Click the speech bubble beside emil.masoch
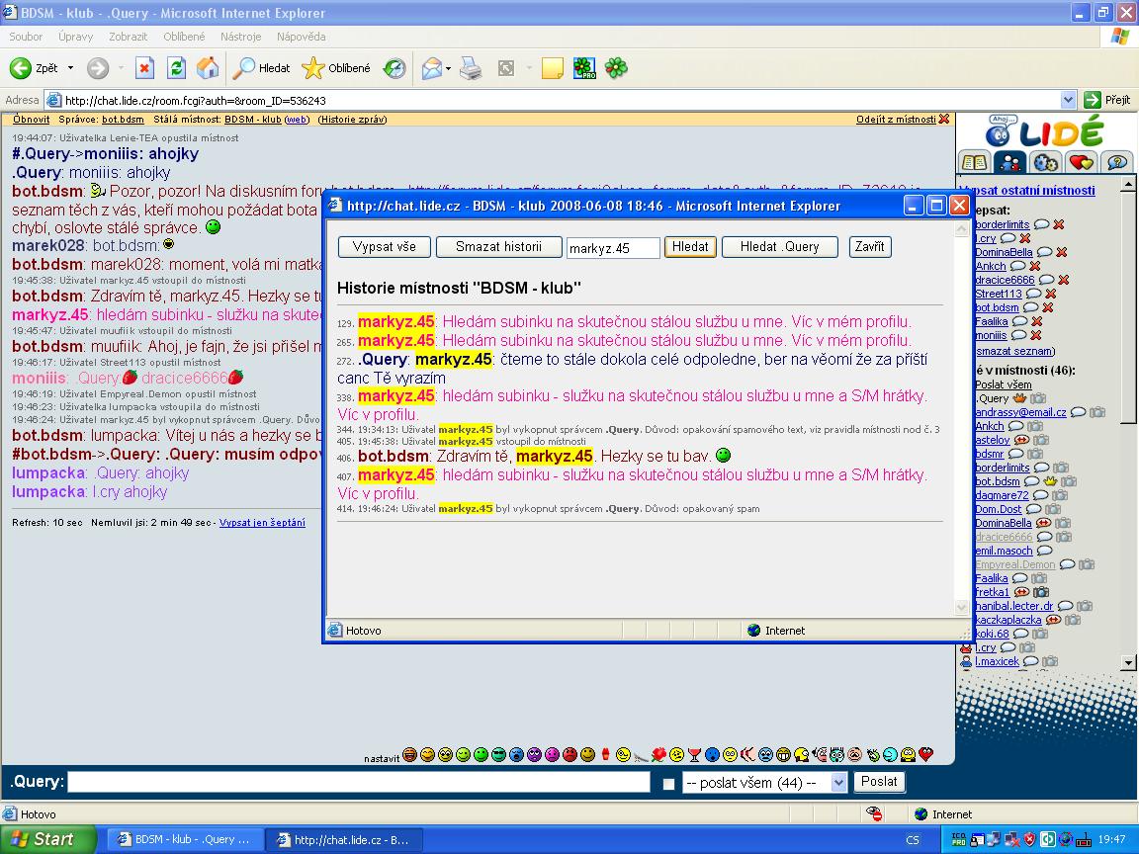This screenshot has height=854, width=1139. [1044, 551]
